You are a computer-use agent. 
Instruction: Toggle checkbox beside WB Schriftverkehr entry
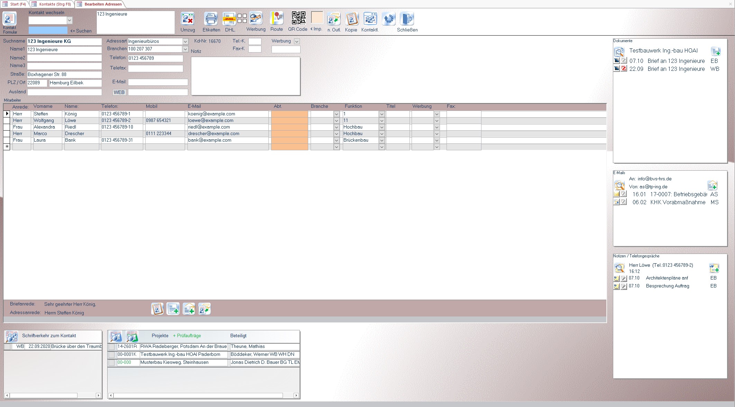pyautogui.click(x=7, y=347)
